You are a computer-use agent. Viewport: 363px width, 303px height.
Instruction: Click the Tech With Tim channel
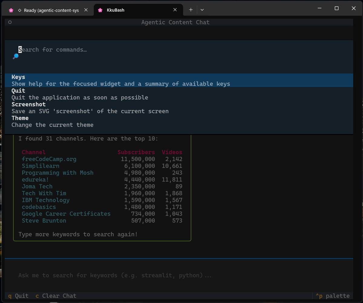(x=44, y=193)
